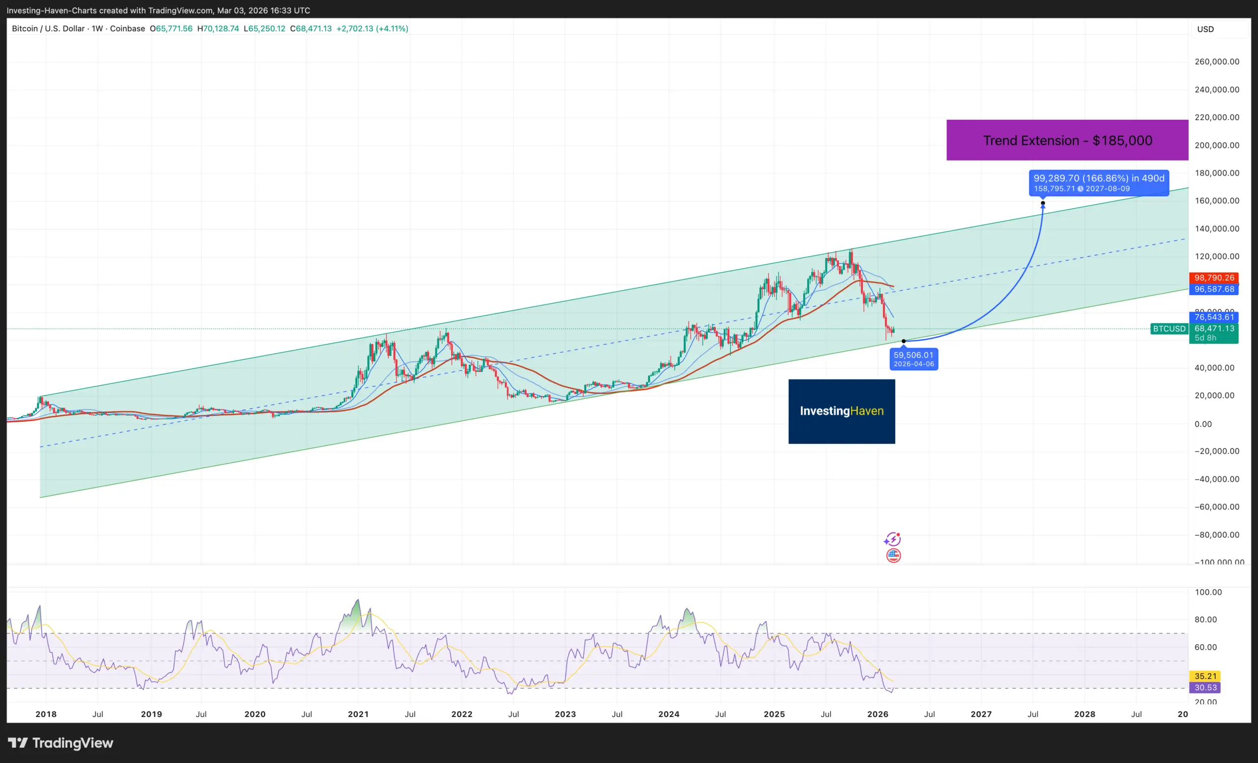Click the 2021 label on the time axis
This screenshot has height=763, width=1258.
click(358, 714)
